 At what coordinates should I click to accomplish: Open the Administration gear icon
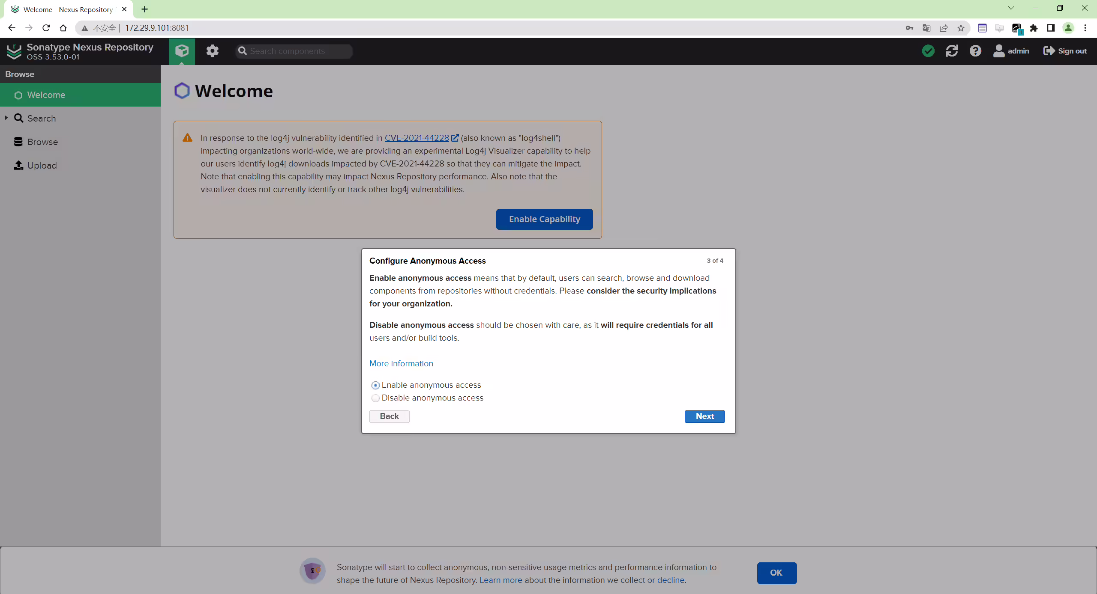(212, 51)
